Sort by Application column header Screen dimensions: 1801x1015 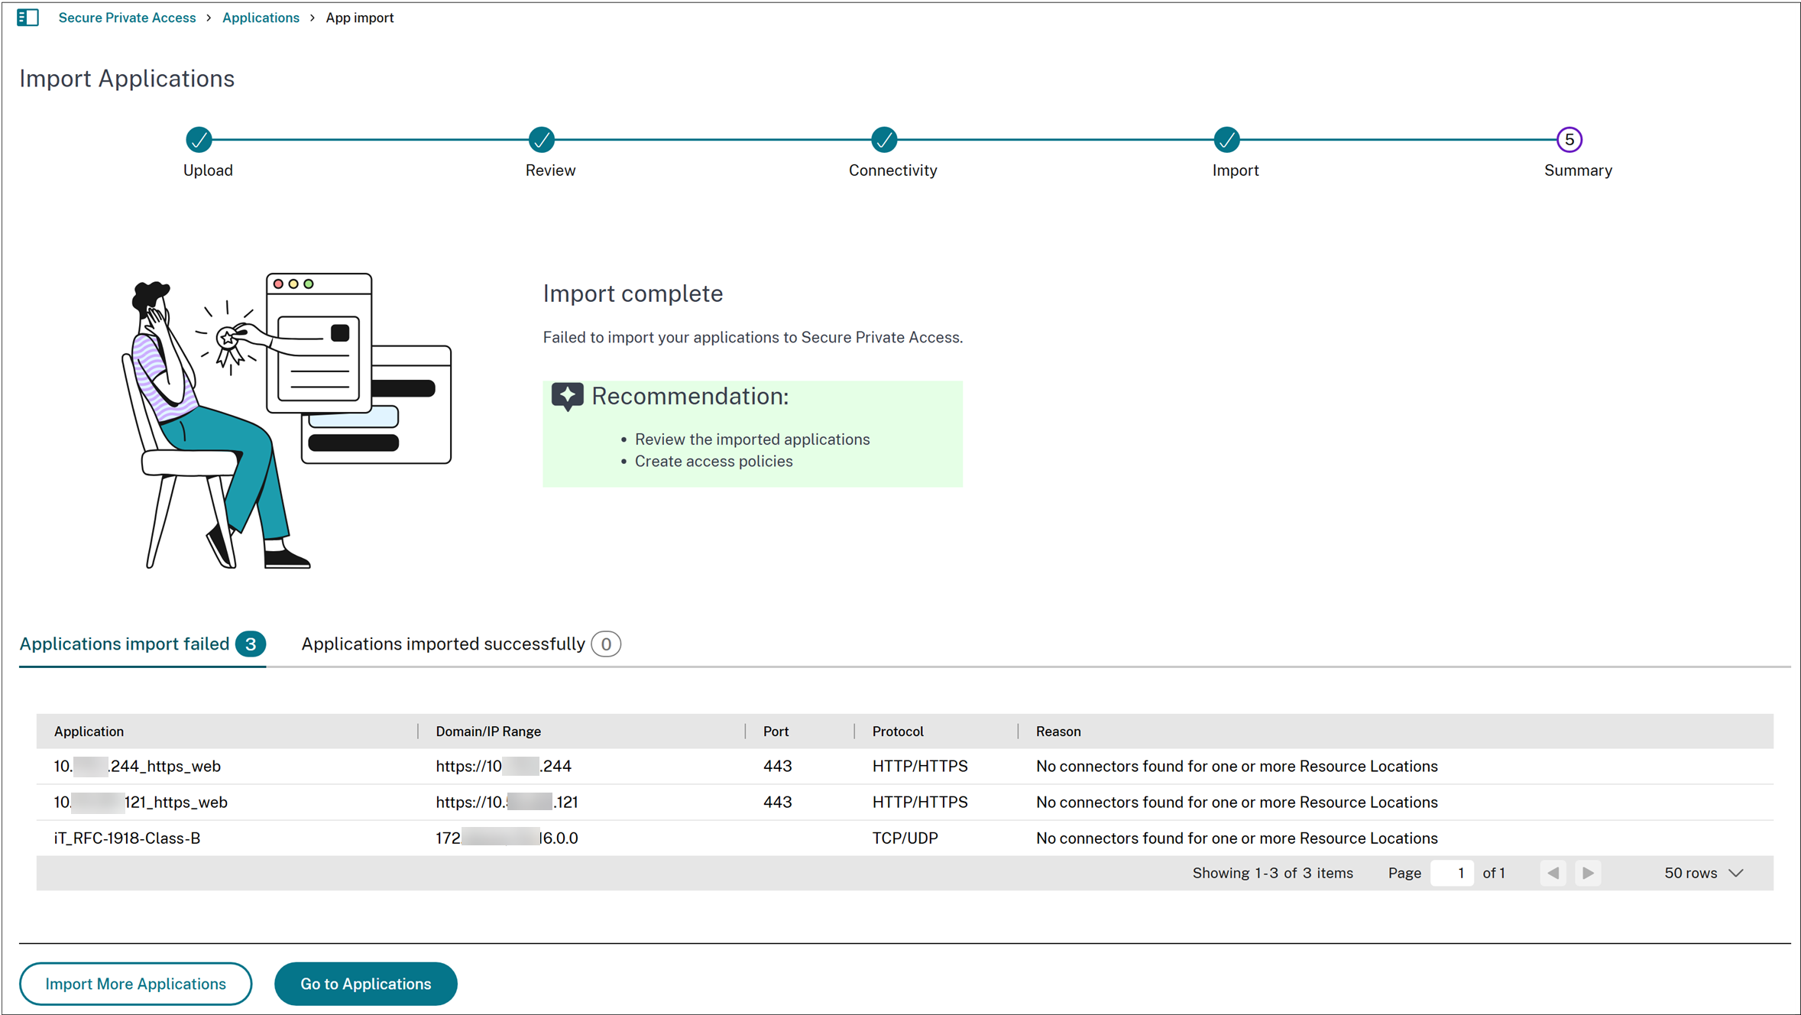click(89, 731)
